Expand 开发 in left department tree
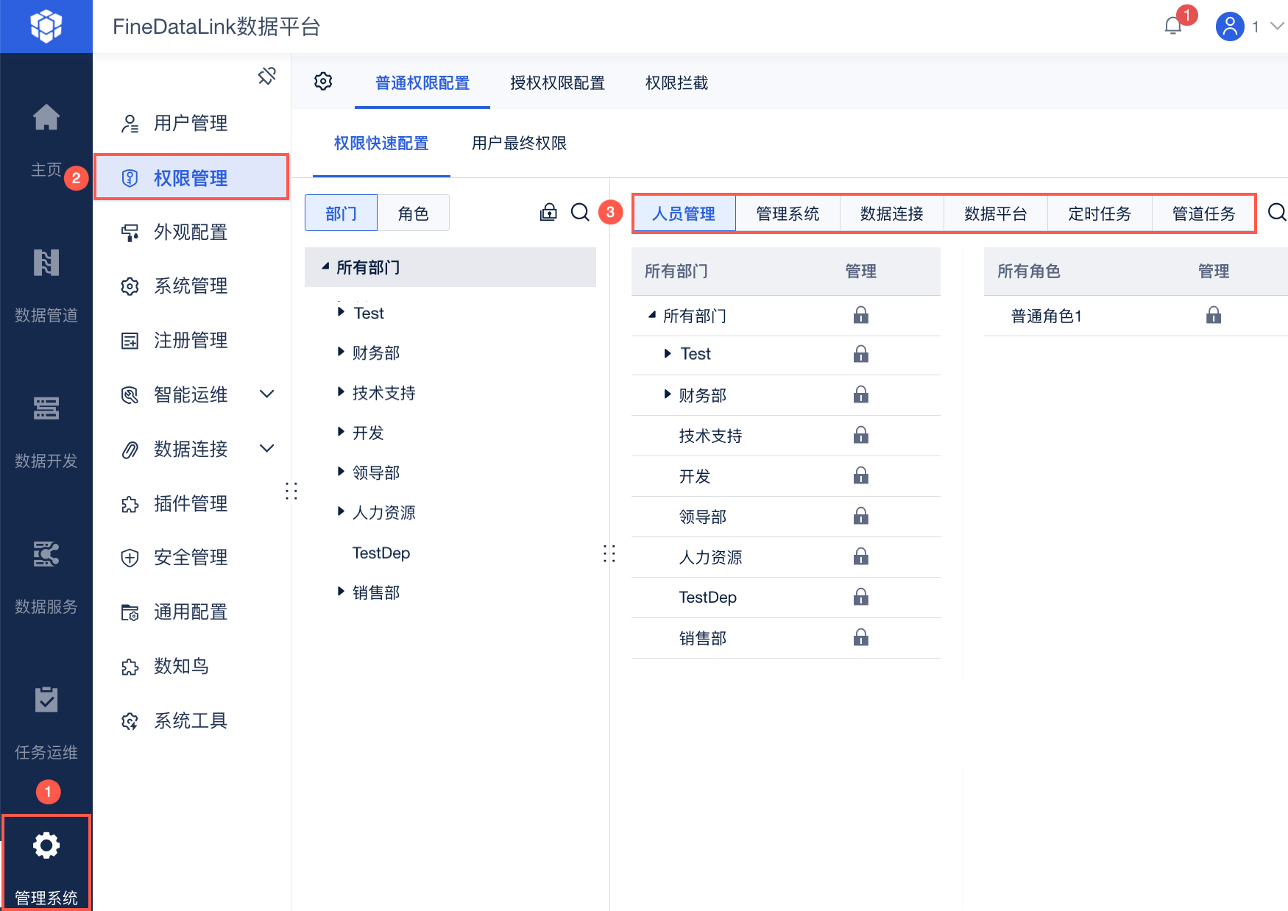The width and height of the screenshot is (1288, 911). point(341,431)
